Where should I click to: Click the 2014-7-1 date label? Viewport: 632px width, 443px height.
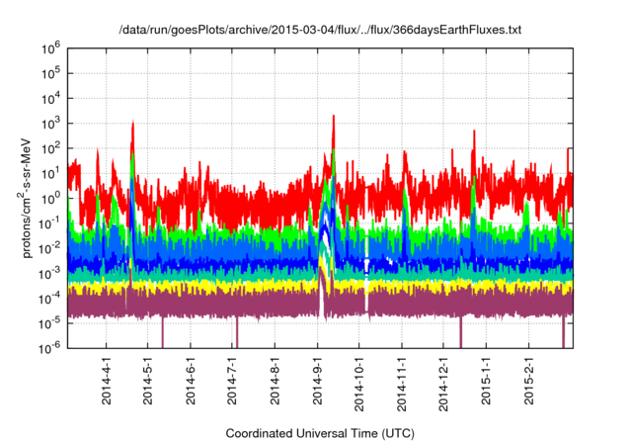[x=232, y=381]
